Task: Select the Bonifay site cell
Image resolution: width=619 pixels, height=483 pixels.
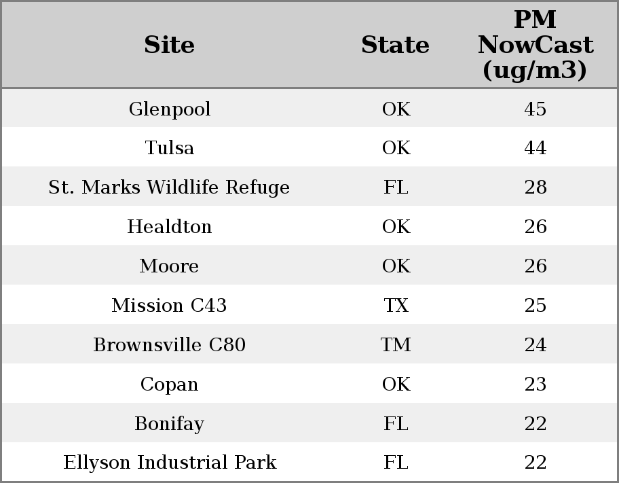Action: (169, 424)
